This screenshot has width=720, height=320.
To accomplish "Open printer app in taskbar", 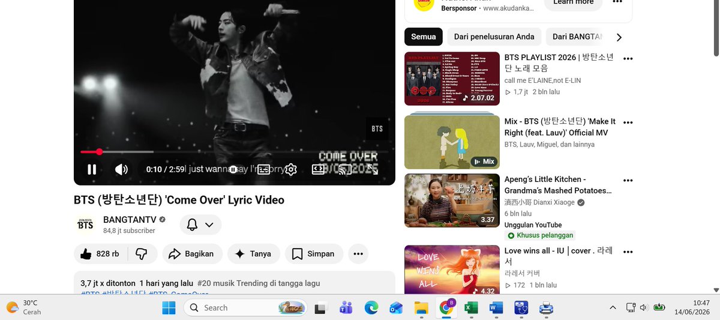I will click(x=546, y=308).
